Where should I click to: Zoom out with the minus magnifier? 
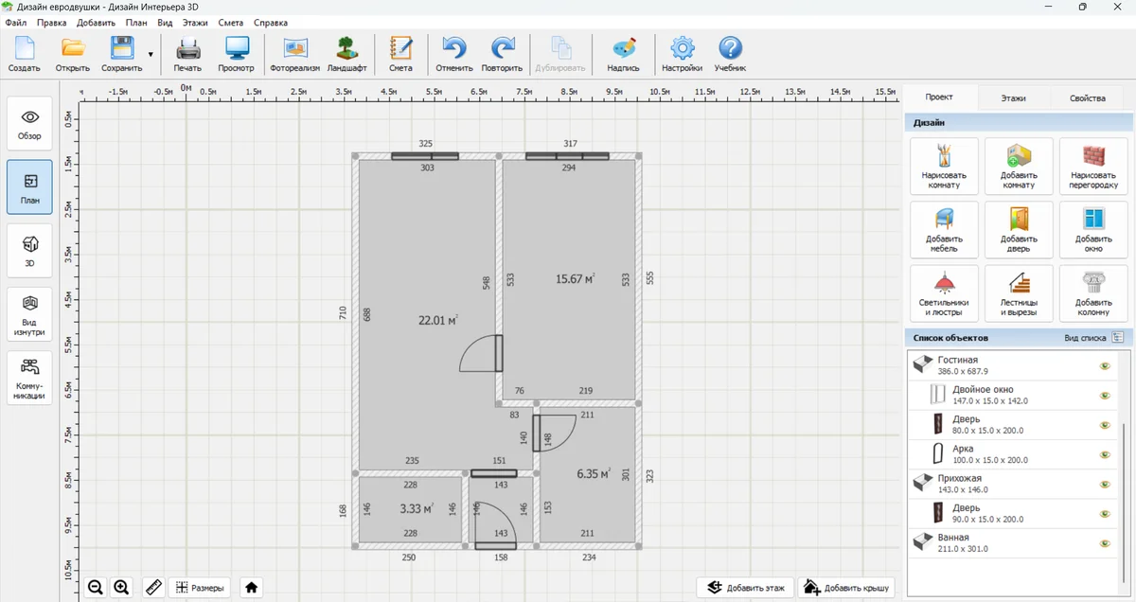[x=96, y=588]
